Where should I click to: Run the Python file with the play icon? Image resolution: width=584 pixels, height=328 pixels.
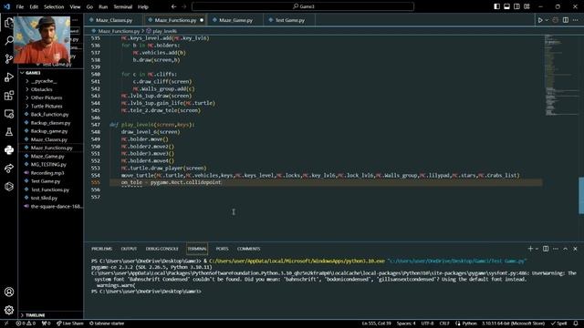click(x=540, y=20)
